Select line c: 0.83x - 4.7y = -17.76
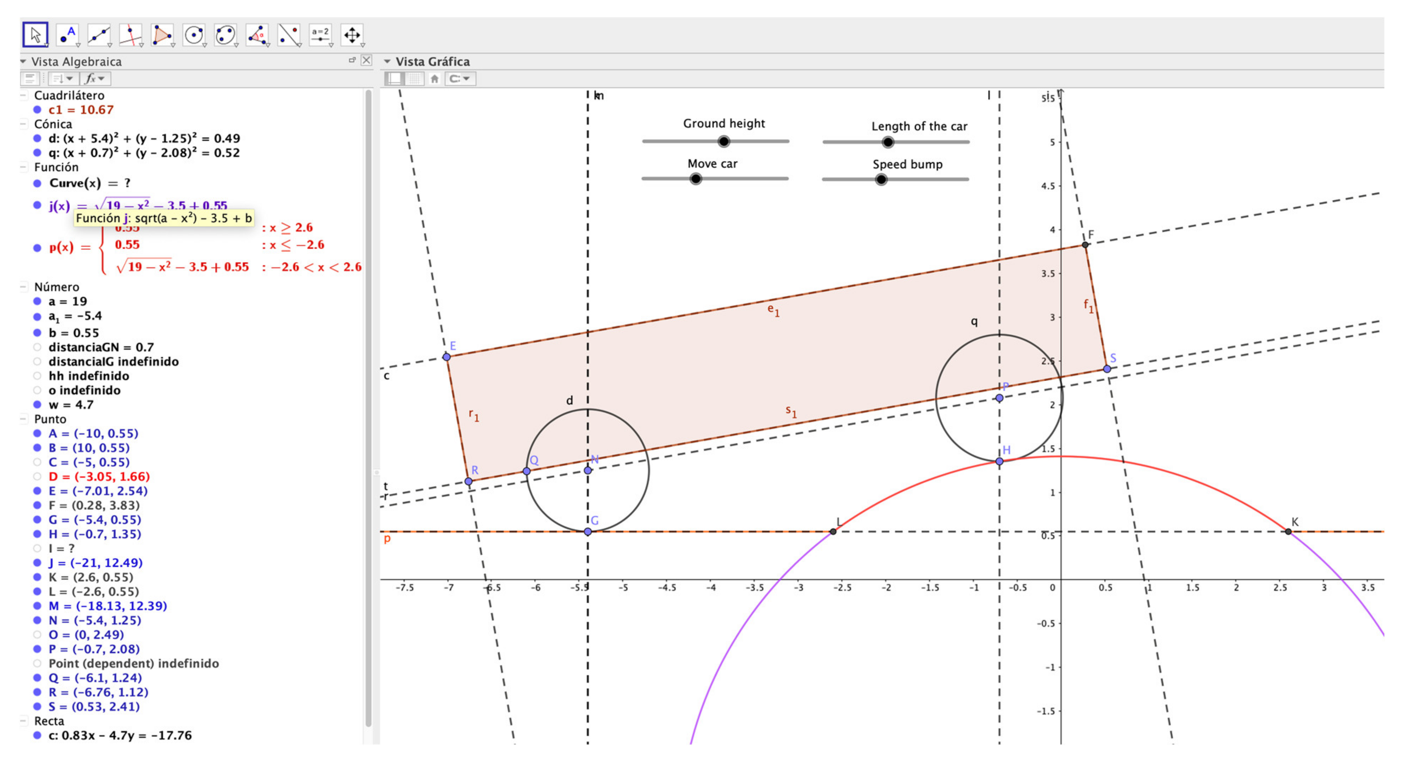The height and width of the screenshot is (760, 1402). click(x=120, y=736)
